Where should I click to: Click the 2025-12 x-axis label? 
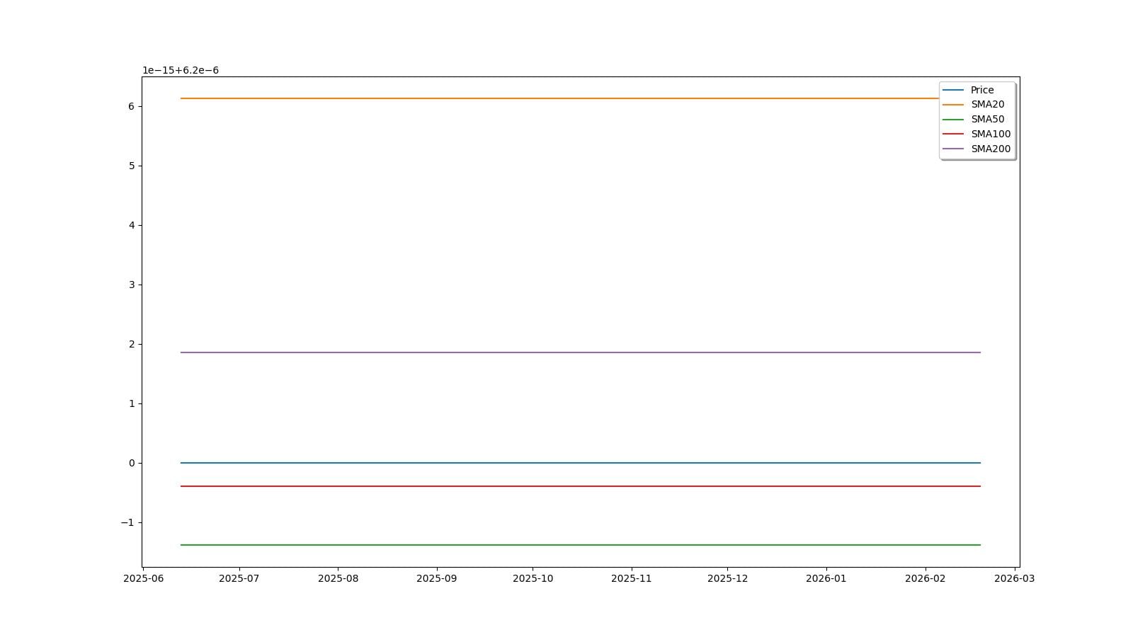tap(727, 578)
